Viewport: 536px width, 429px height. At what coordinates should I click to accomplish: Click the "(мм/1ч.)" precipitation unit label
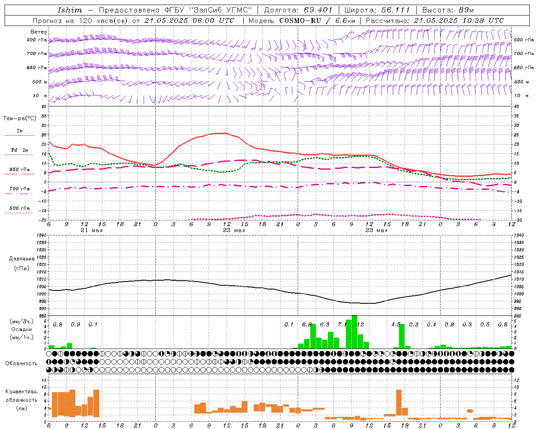click(x=21, y=337)
